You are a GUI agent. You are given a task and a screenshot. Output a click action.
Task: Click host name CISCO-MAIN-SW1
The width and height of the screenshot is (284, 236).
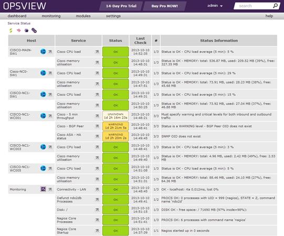pos(20,52)
